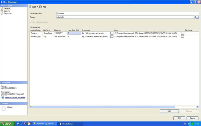The width and height of the screenshot is (201, 126).
Task: Click the horizontal scrollbar right arrow
Action: coord(197,107)
